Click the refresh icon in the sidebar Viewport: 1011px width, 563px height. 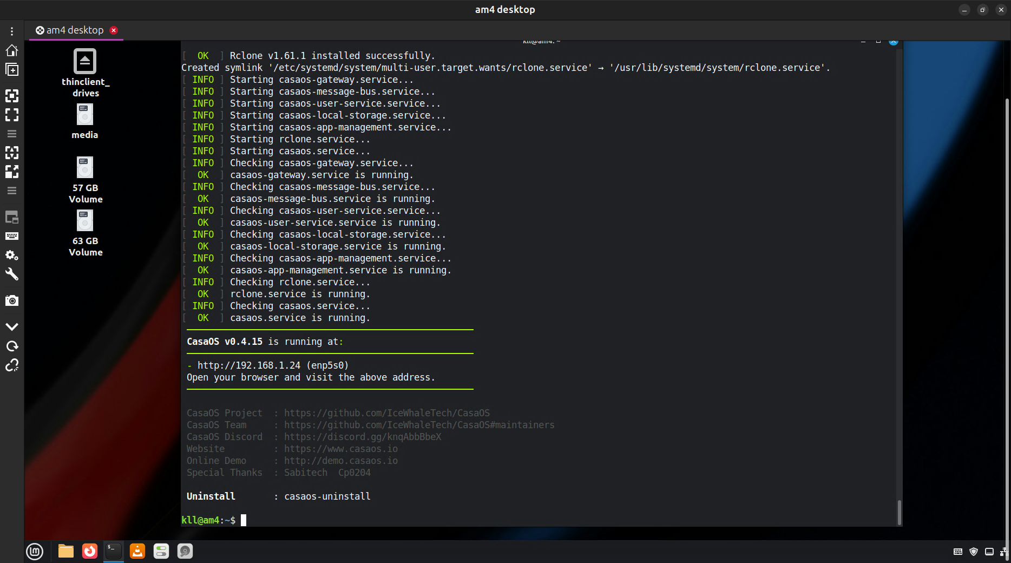[x=12, y=346]
